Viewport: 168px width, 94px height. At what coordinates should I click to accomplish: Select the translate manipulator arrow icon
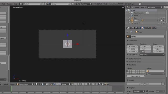pos(54,84)
